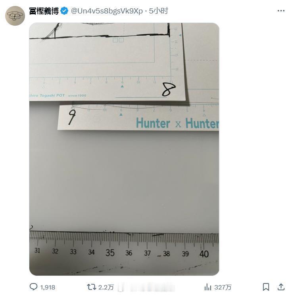
Task: Toggle the bookmark icon on this post
Action: pyautogui.click(x=266, y=287)
